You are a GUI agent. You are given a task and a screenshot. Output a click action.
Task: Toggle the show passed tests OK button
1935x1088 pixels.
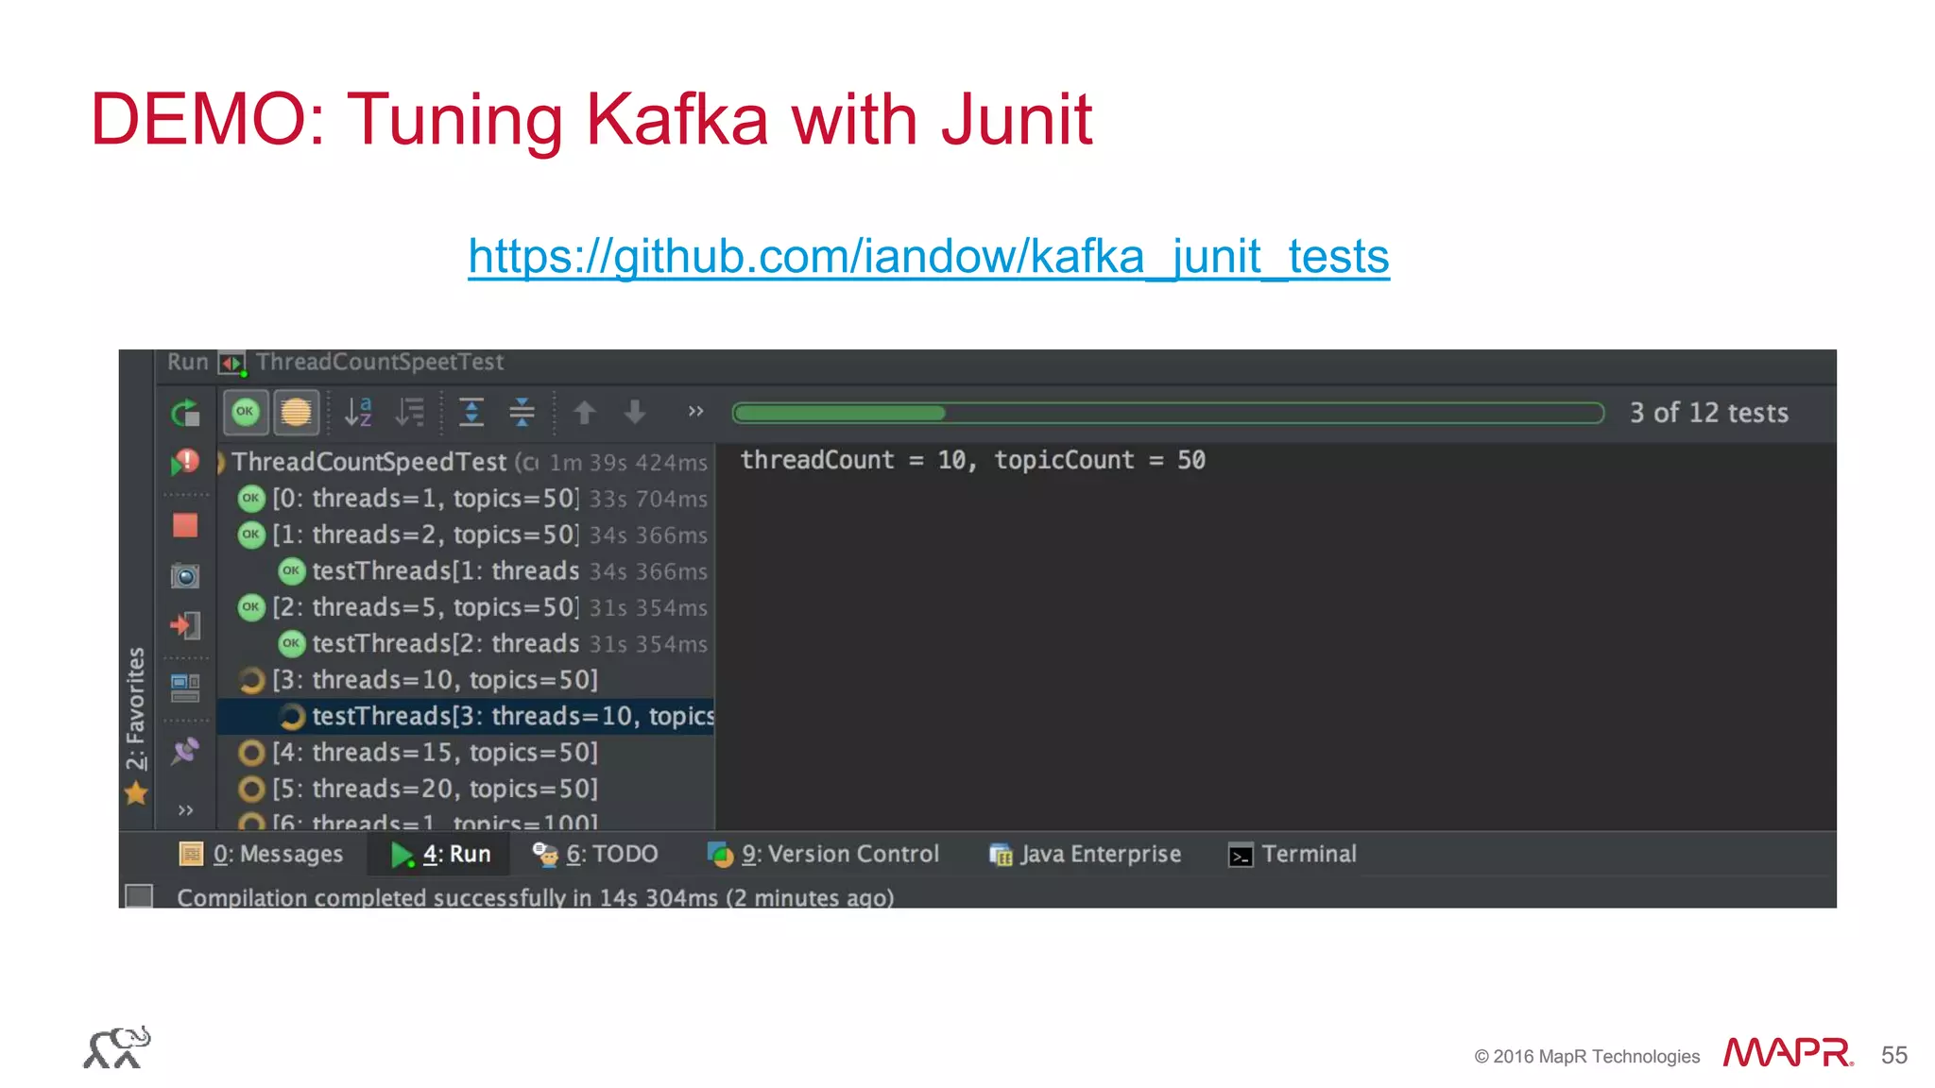click(x=246, y=412)
